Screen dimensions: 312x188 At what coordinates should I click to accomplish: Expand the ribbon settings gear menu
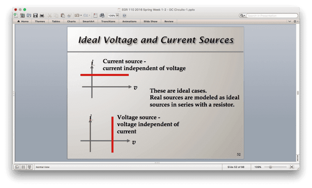click(295, 21)
